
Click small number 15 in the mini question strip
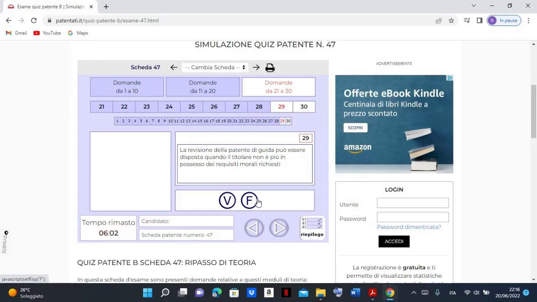[200, 121]
